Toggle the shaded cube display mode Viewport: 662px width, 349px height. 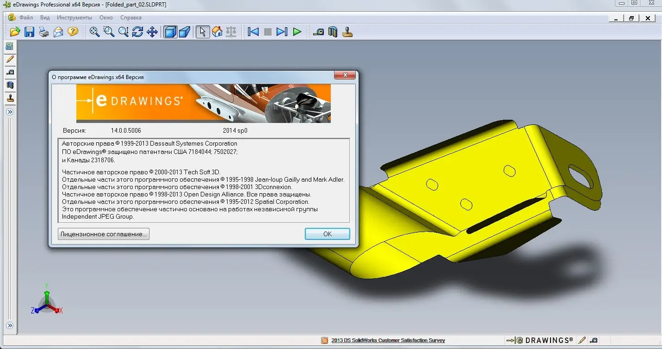coord(171,32)
